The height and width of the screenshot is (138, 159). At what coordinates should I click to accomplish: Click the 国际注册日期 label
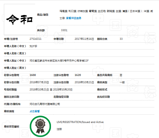12,97
